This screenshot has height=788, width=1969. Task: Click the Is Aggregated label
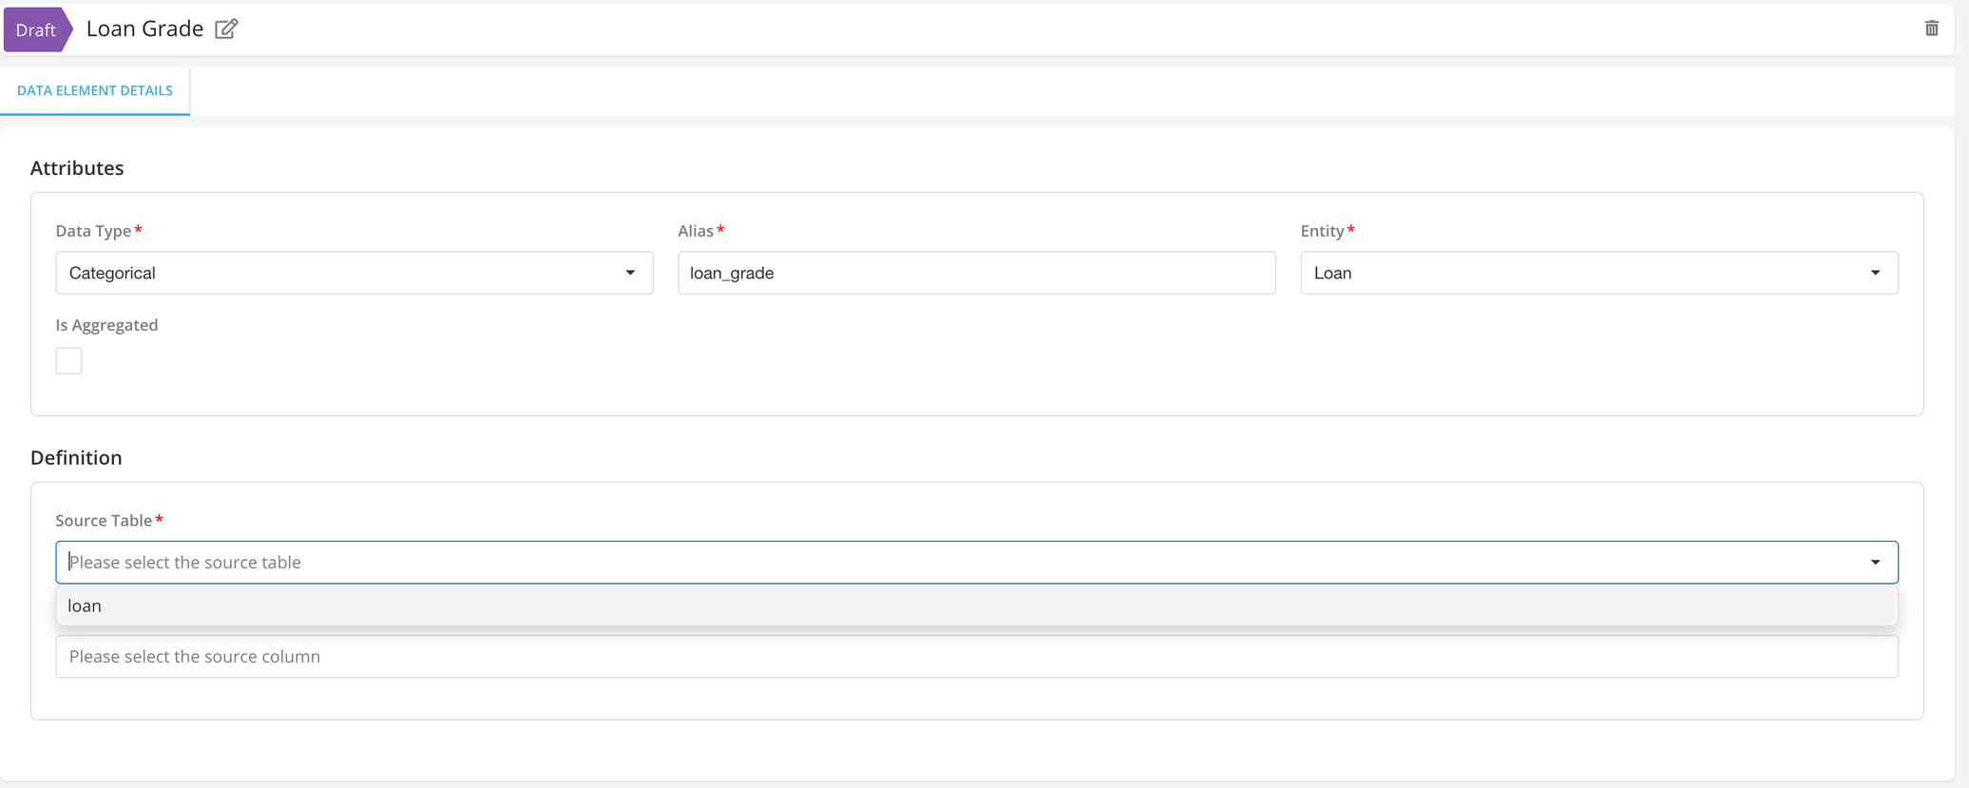point(106,325)
